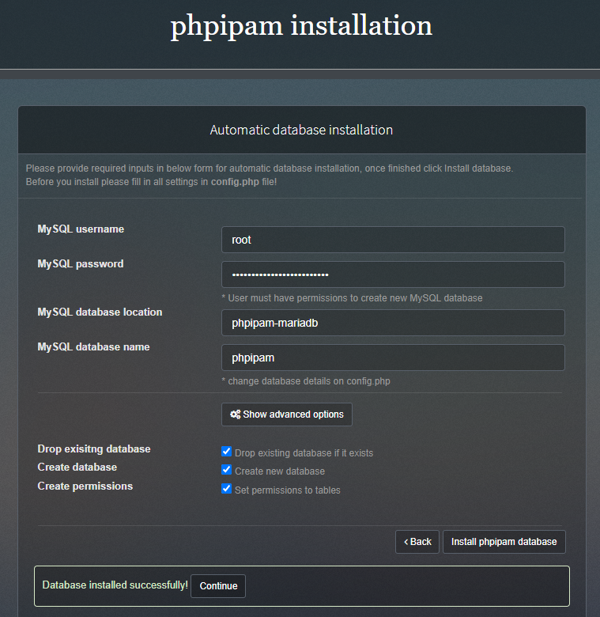The image size is (600, 617).
Task: Click the 'Create permissions' label
Action: coord(85,486)
